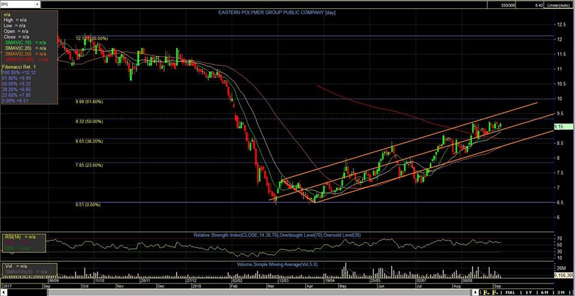Click the 6.51 (0.00%) Fibonacci level label
This screenshot has height=296, width=575.
(88, 205)
